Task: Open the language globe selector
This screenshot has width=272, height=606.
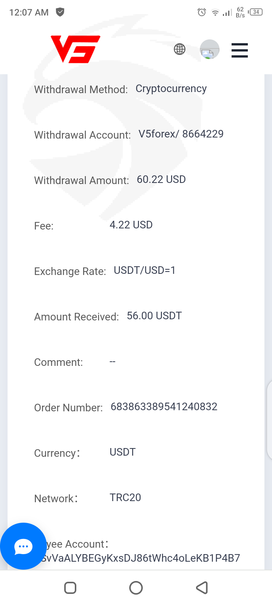Action: pyautogui.click(x=179, y=49)
